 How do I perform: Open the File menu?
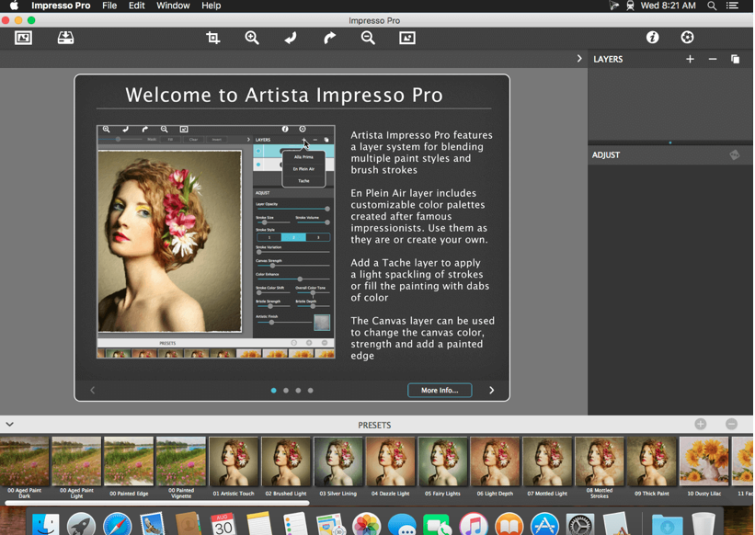109,6
